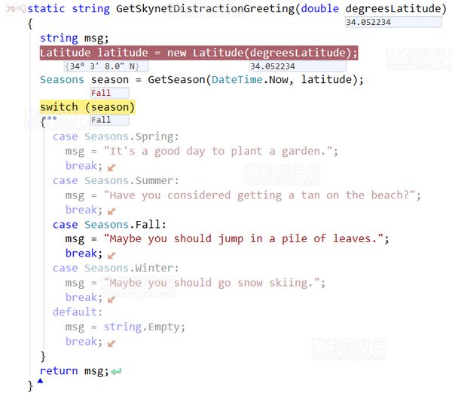Screen dimensions: 452x393
Task: Click 'case Seasons.Summer:' line
Action: tap(116, 180)
